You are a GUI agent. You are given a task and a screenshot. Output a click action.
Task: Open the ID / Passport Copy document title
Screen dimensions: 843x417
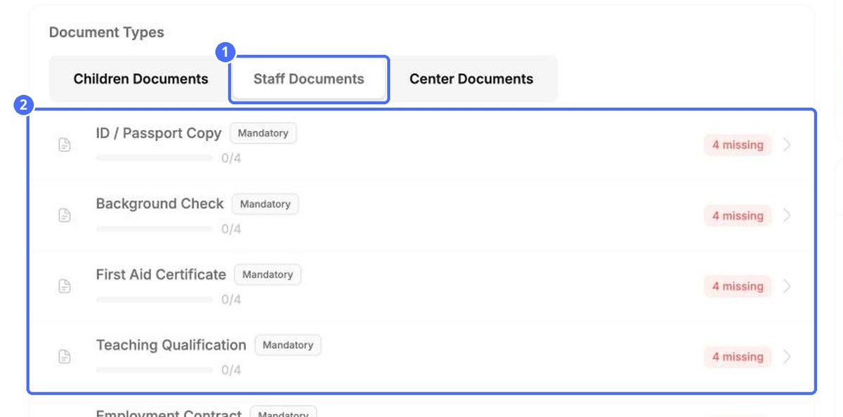click(159, 133)
